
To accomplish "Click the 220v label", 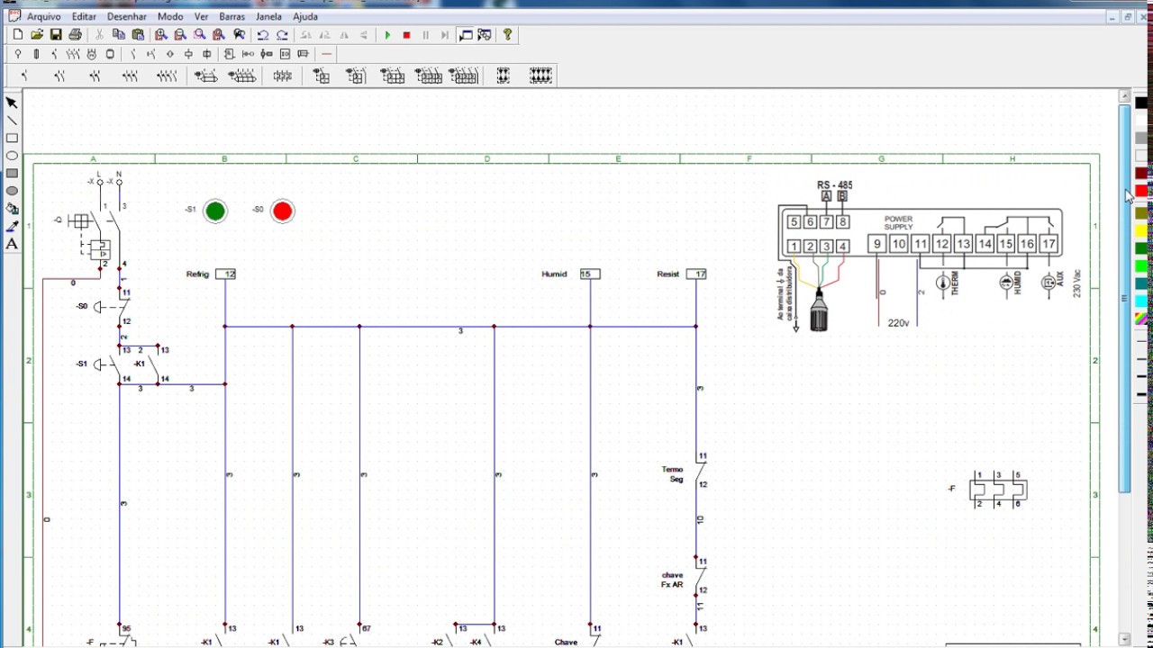I will (898, 323).
